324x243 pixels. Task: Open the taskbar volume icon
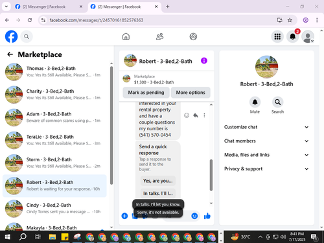coord(283,237)
